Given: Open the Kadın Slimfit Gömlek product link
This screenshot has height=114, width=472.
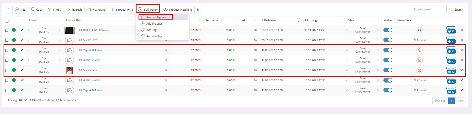Looking at the screenshot, I should [95, 30].
